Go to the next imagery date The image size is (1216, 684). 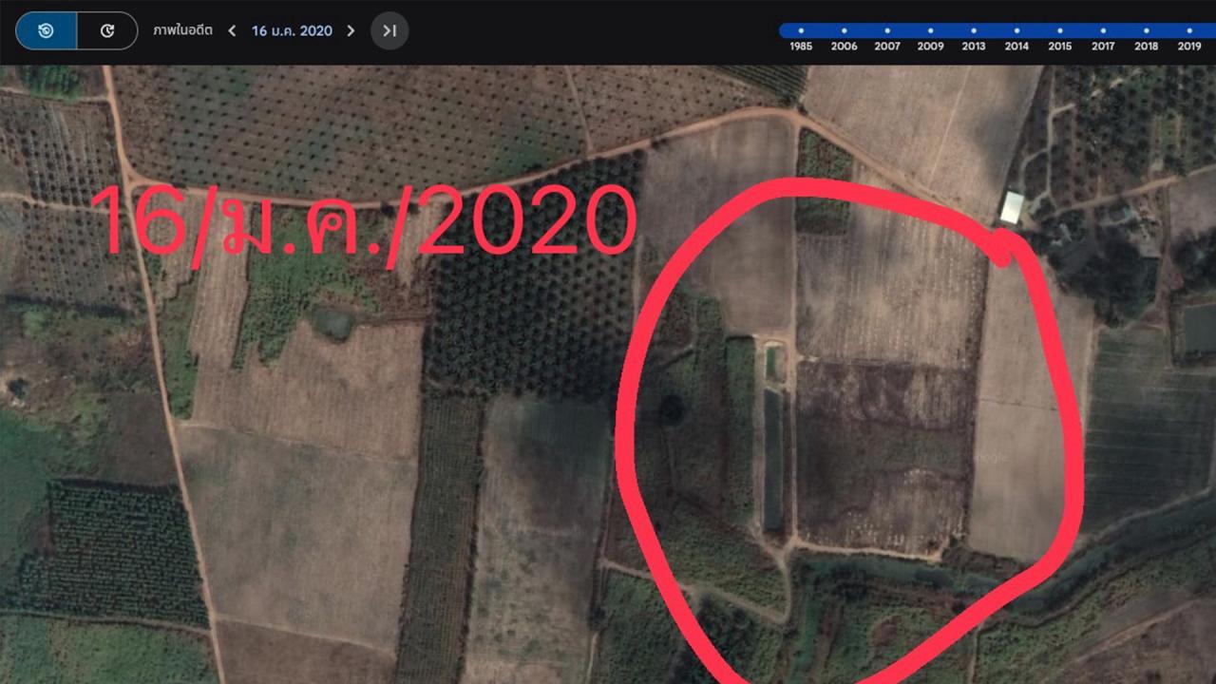pyautogui.click(x=351, y=30)
